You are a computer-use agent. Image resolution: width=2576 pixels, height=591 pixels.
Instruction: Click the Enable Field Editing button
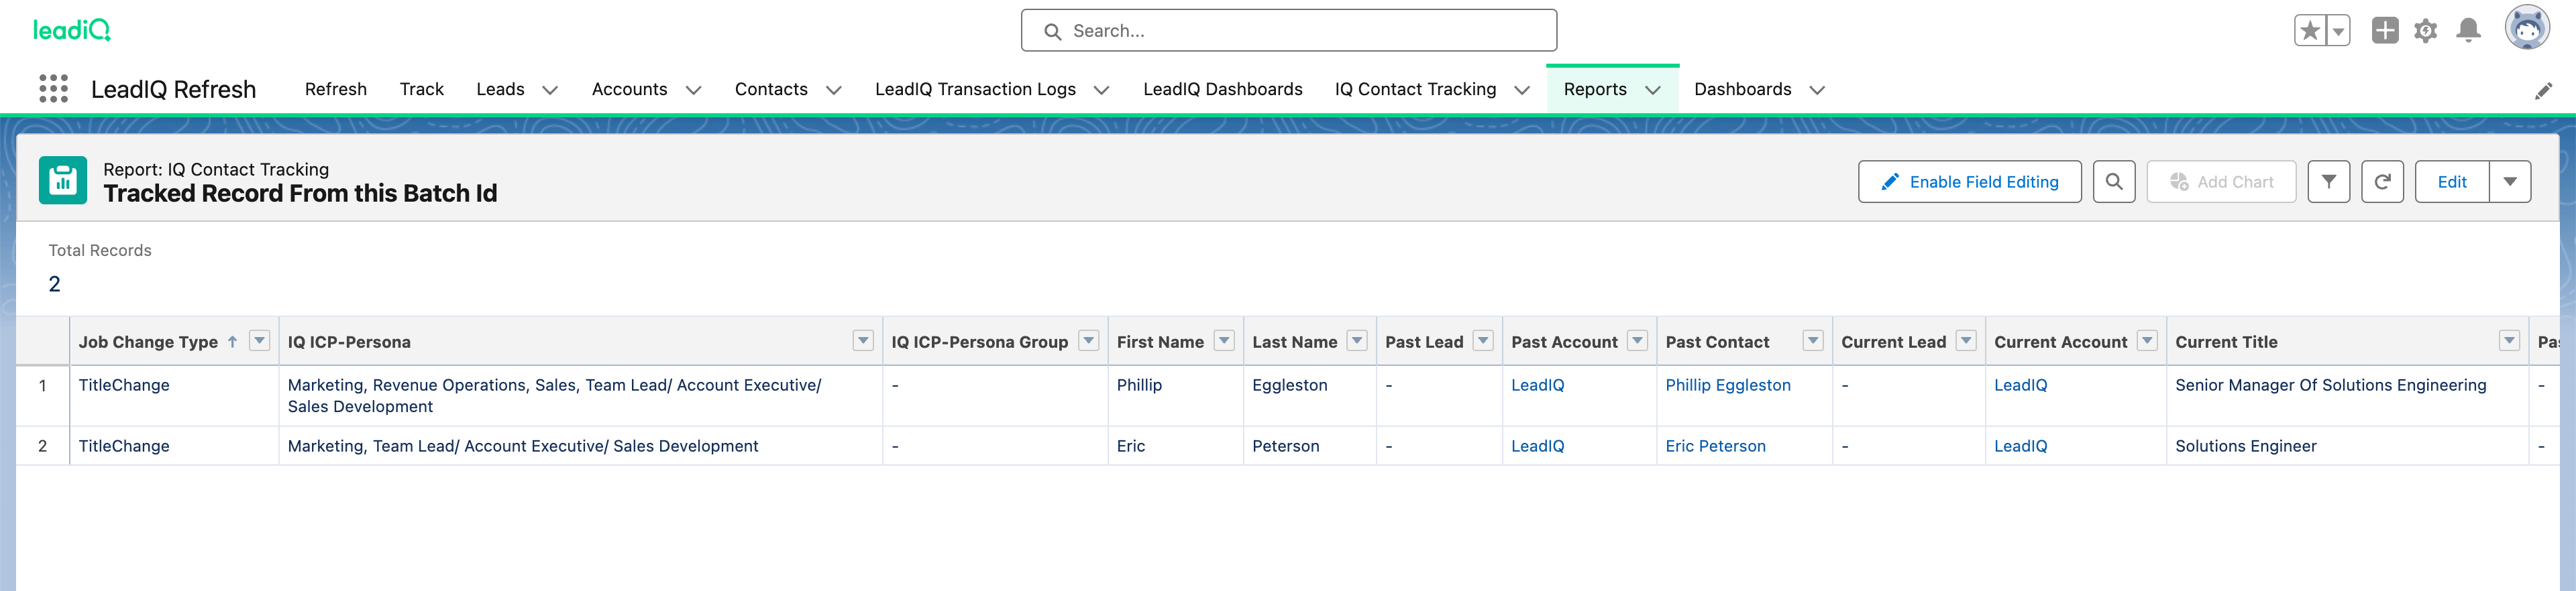(1970, 182)
